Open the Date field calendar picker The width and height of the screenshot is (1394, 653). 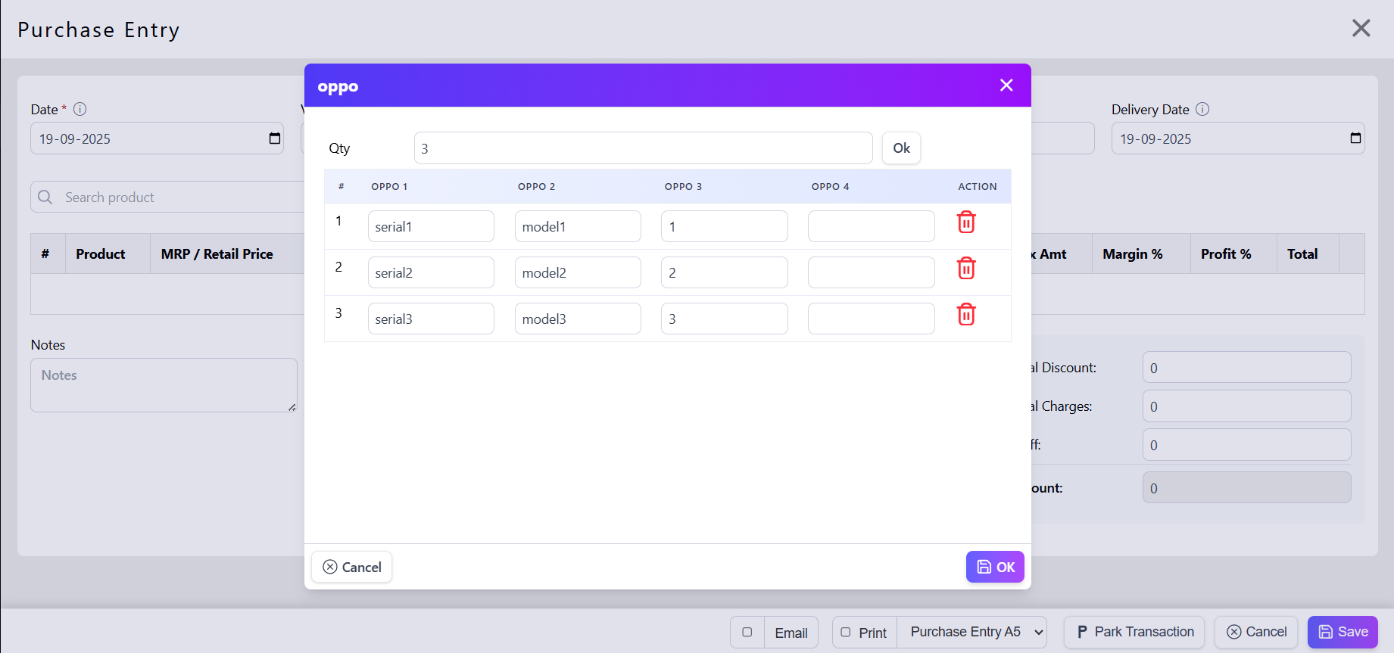coord(275,138)
